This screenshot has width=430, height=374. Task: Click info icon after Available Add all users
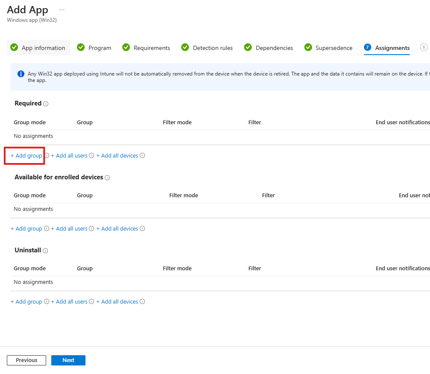91,228
